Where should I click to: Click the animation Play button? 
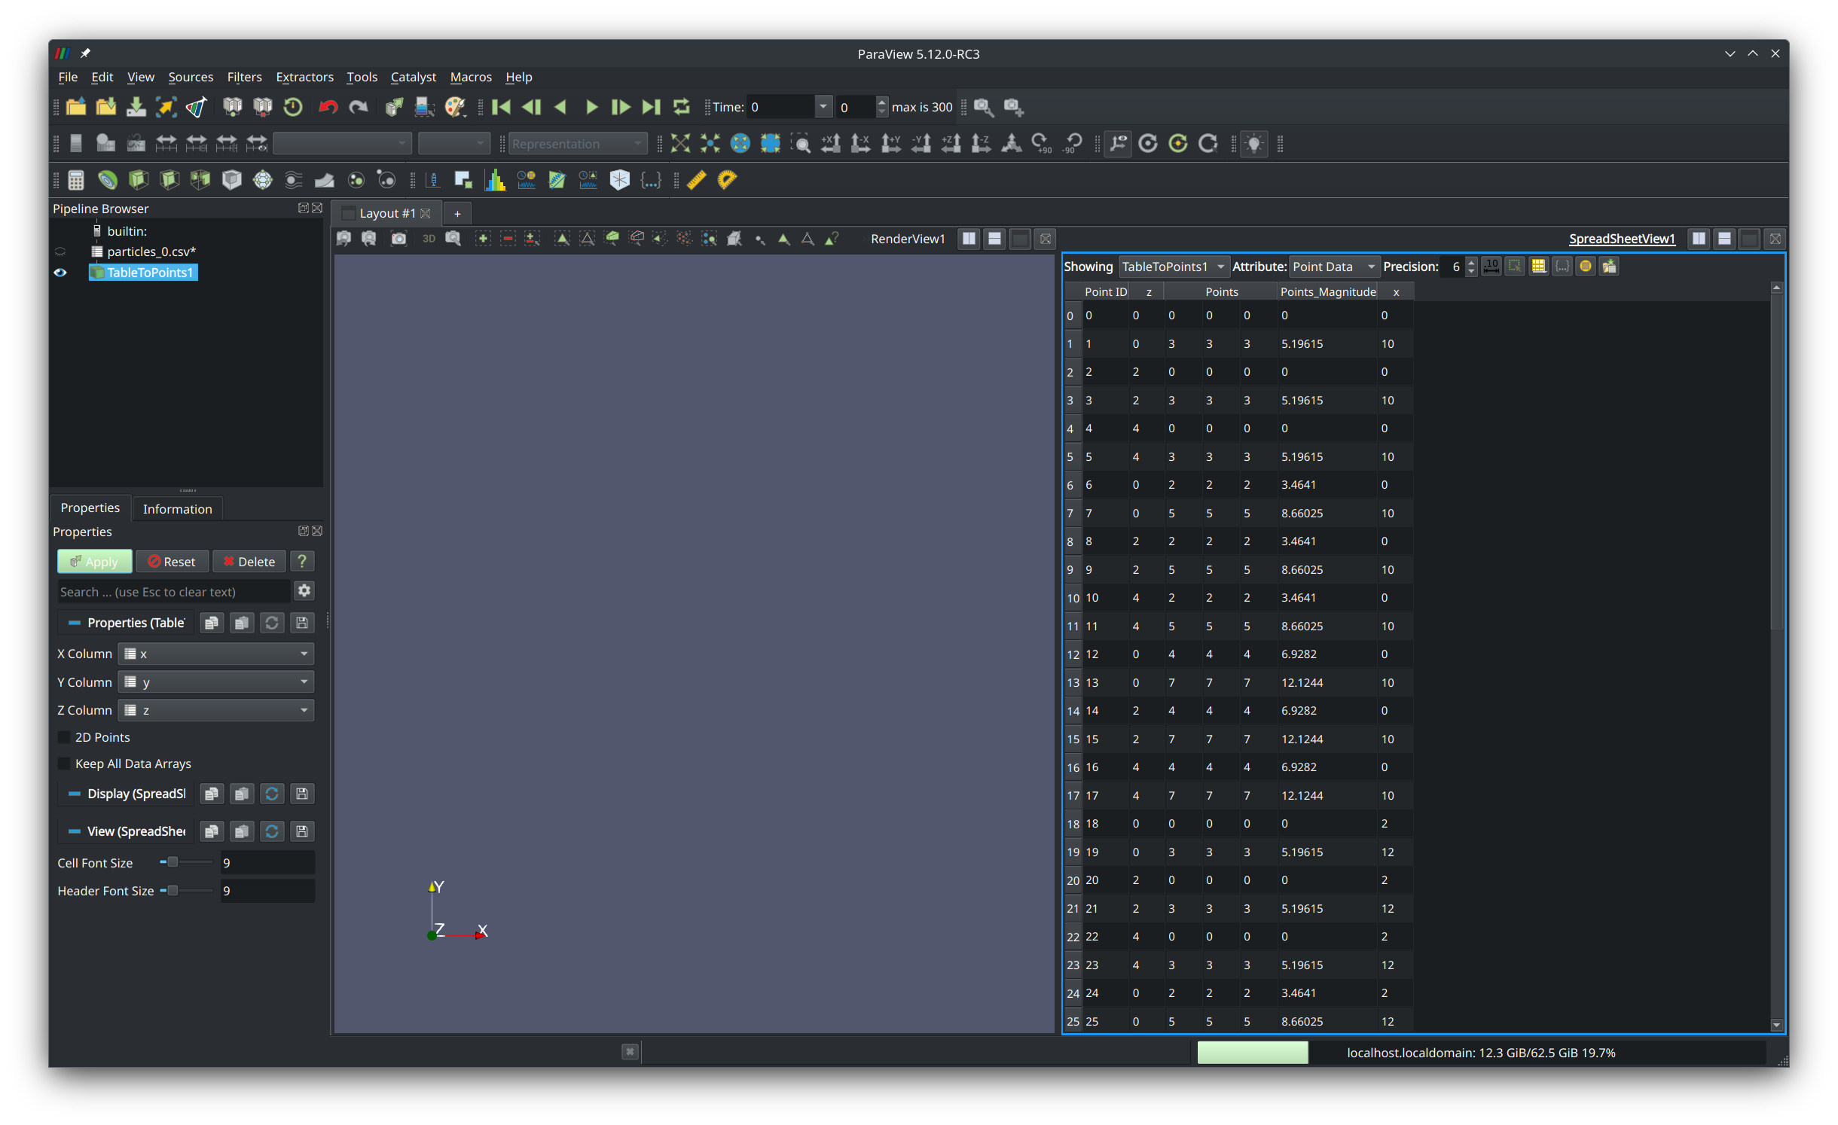tap(592, 107)
